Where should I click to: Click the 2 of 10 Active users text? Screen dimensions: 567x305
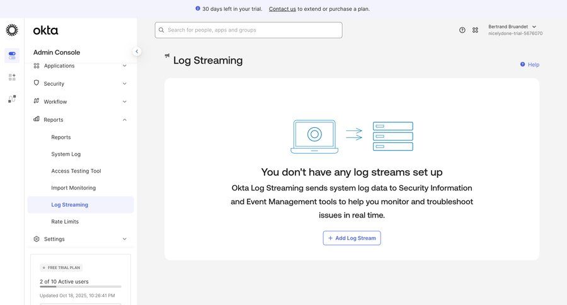click(x=64, y=282)
